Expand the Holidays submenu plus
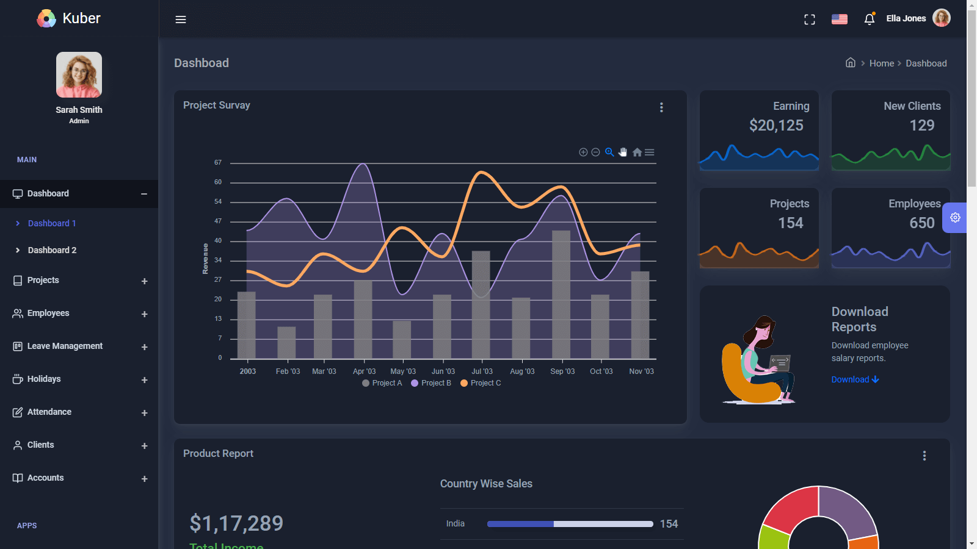The width and height of the screenshot is (977, 549). [x=145, y=380]
